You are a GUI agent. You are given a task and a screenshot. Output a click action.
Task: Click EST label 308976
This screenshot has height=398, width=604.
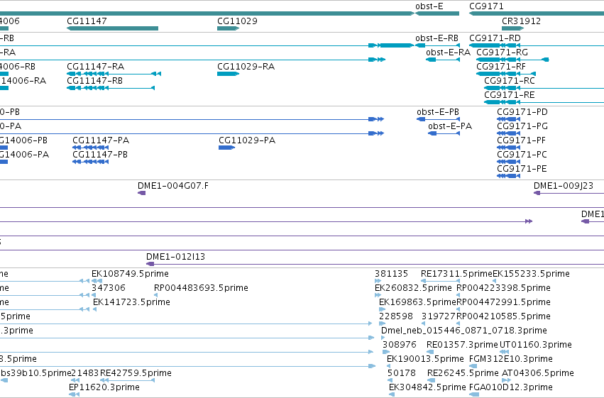[x=400, y=345]
